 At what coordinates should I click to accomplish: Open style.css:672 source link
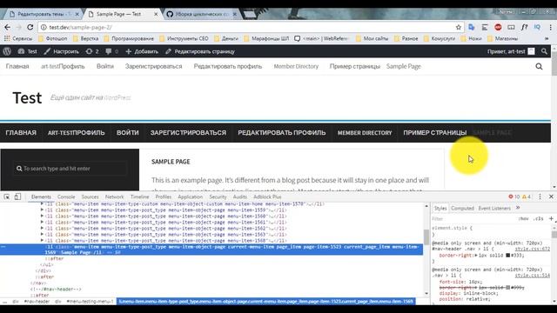coord(532,250)
